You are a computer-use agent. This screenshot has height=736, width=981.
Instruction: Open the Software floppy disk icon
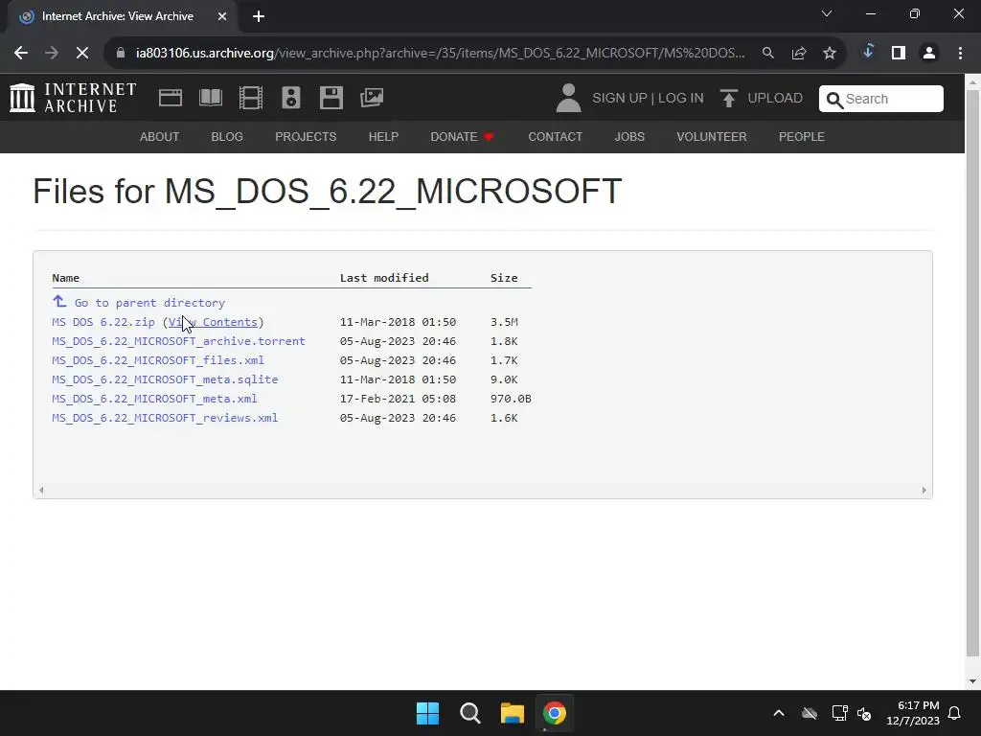tap(331, 98)
